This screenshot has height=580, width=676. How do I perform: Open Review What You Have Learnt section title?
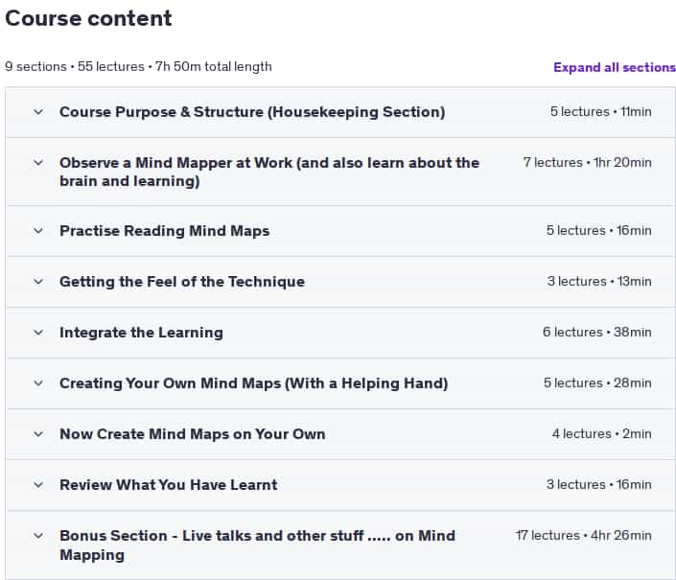tap(169, 485)
